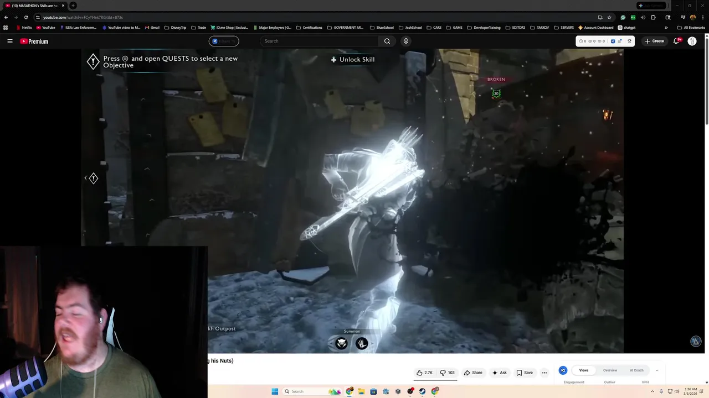Expand the SERVERS bookmark folder
The height and width of the screenshot is (398, 709).
click(564, 28)
